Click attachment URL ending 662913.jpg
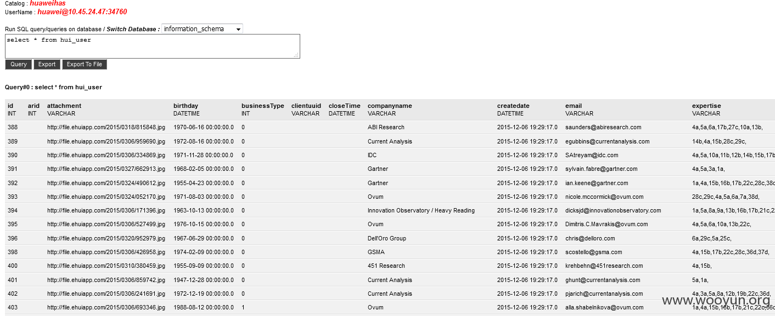 point(106,169)
